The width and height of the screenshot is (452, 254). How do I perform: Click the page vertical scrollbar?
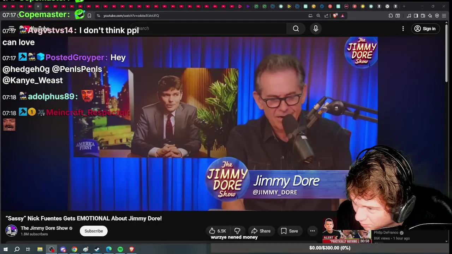point(447,53)
